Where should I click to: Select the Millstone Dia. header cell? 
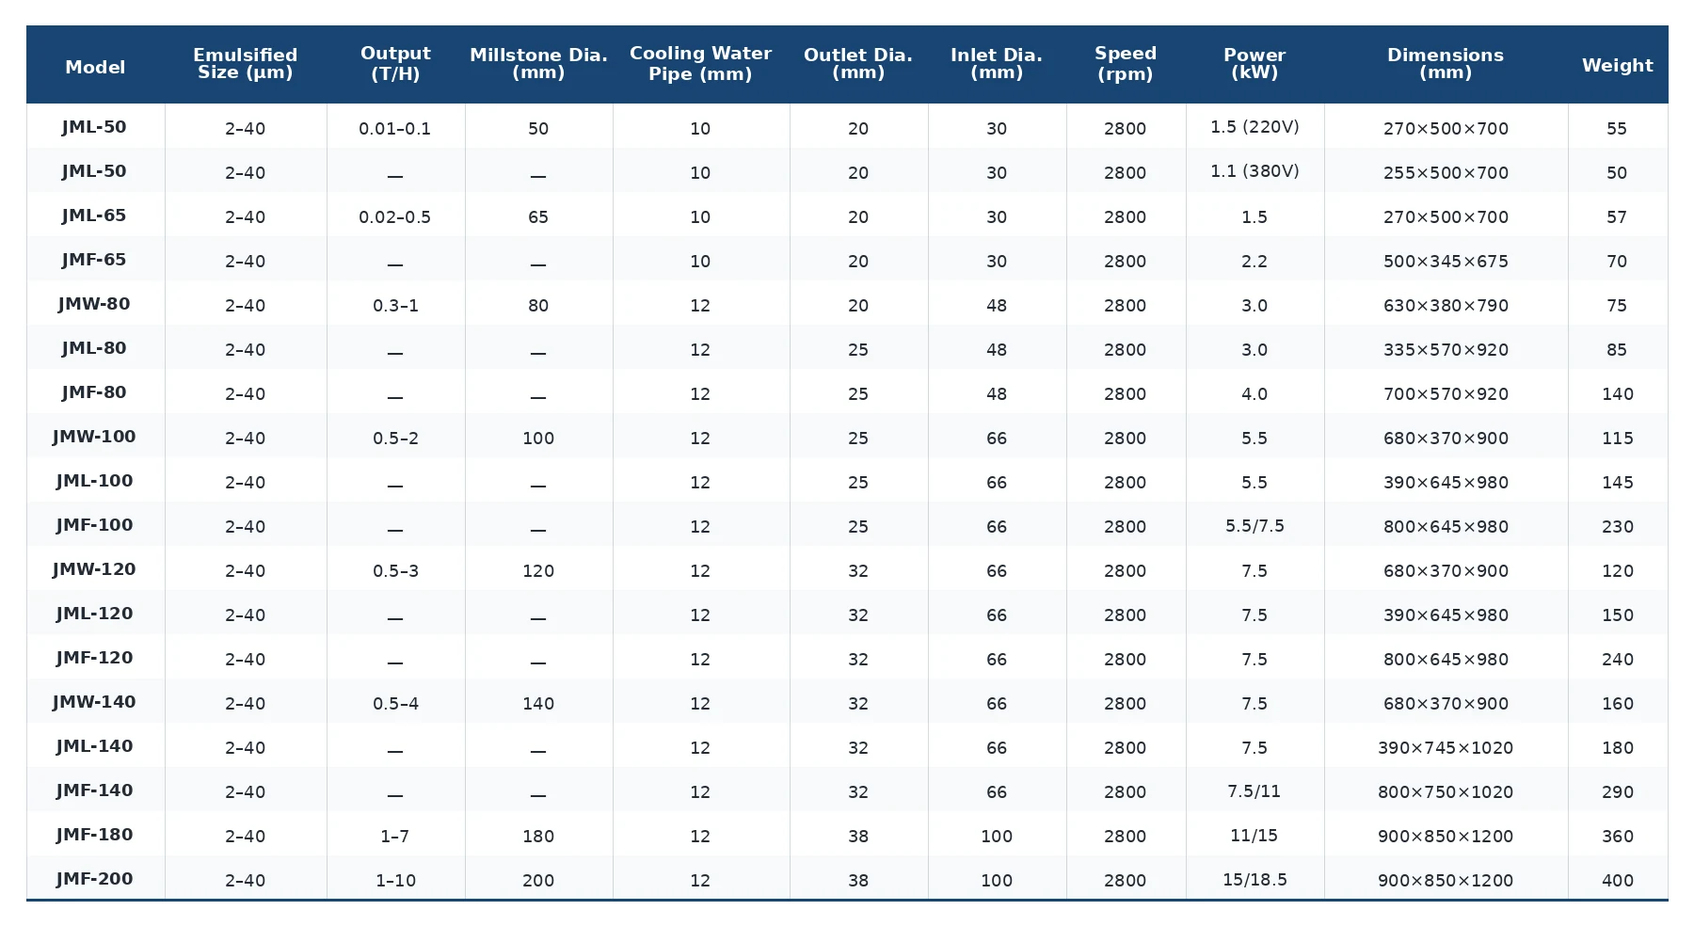coord(538,64)
